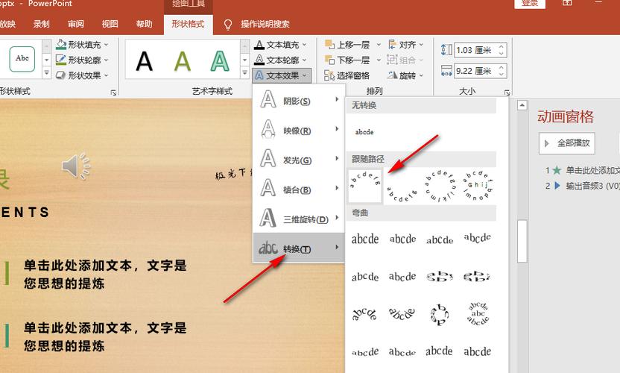Open 3-D Rotation (三维旋转) submenu
Image resolution: width=620 pixels, height=373 pixels.
point(299,219)
